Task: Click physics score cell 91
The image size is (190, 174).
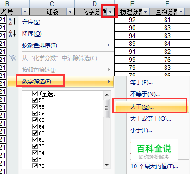Action: 132,52
